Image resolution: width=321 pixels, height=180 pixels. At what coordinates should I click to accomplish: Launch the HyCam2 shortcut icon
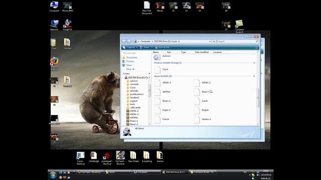pyautogui.click(x=120, y=158)
